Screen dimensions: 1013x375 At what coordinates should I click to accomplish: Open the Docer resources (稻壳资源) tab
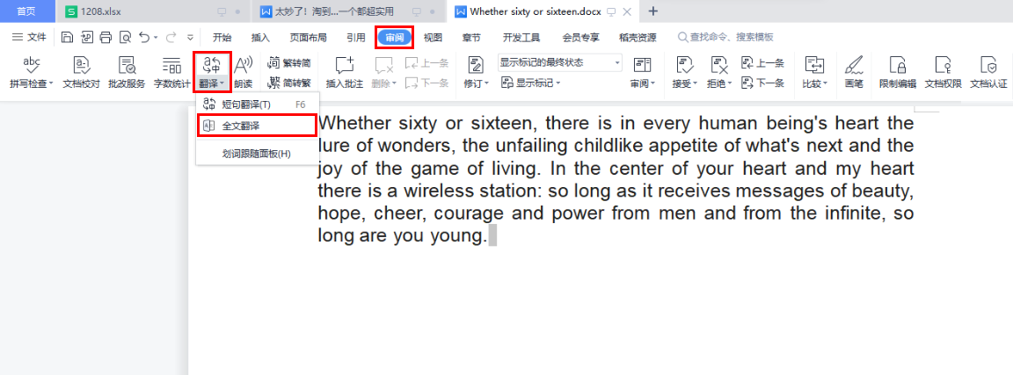(637, 38)
